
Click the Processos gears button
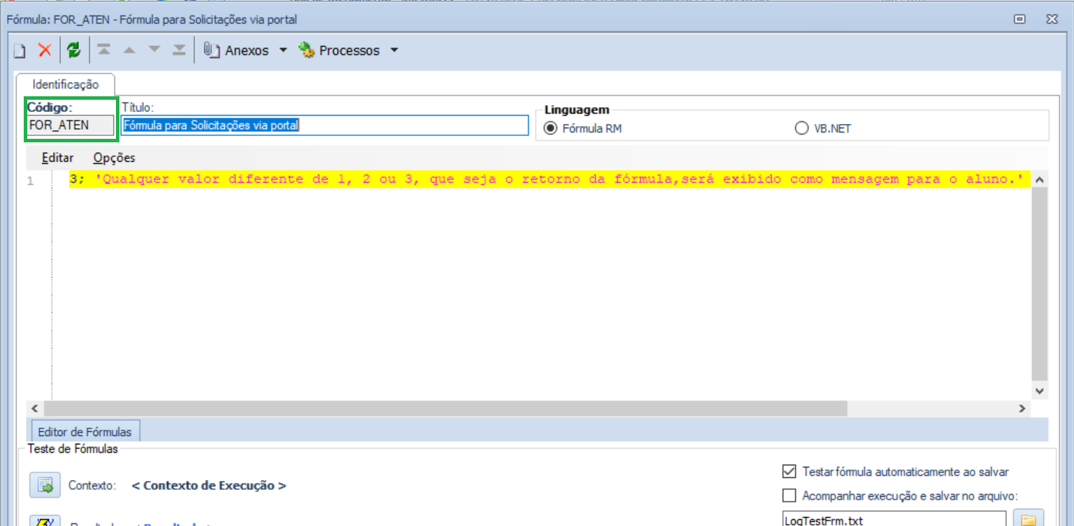[x=339, y=50]
